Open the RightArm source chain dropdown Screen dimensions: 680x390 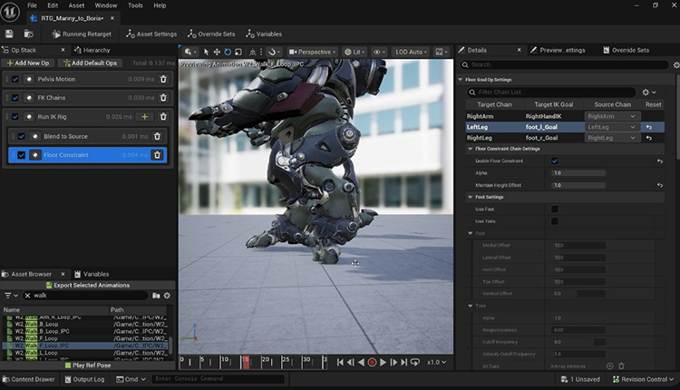[x=612, y=116]
